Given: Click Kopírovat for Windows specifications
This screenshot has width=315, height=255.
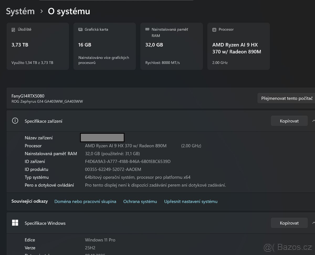Looking at the screenshot, I should pos(289,223).
